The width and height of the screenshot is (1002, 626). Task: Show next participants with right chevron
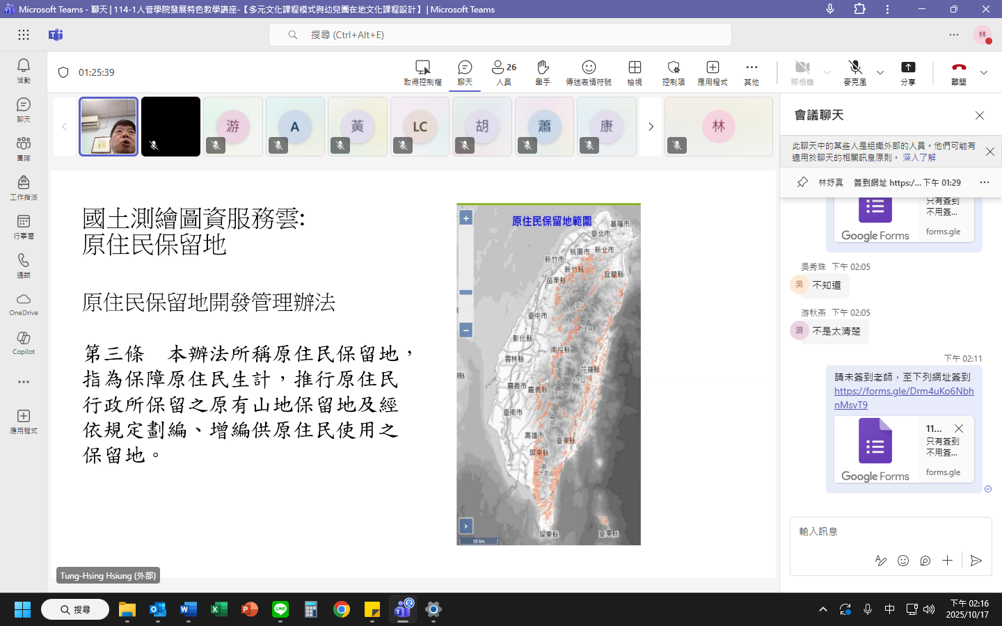coord(651,127)
